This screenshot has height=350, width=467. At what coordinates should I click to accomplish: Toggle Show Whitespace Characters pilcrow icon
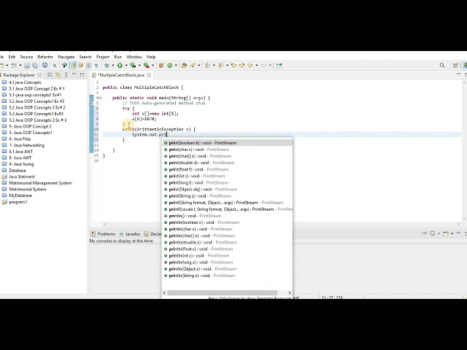point(96,66)
